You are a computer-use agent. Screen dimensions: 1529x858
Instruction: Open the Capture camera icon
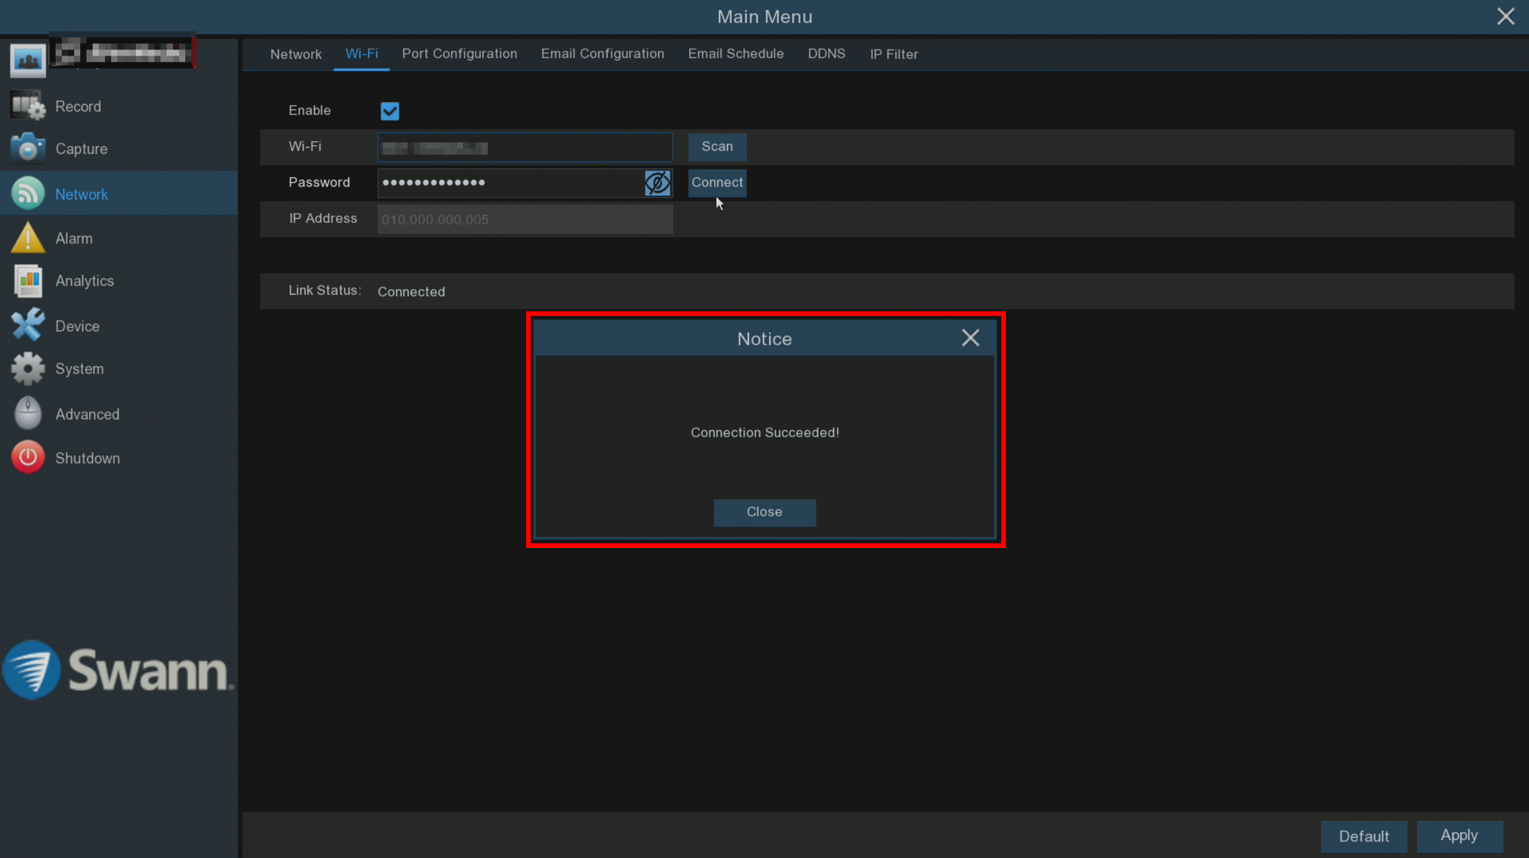28,149
